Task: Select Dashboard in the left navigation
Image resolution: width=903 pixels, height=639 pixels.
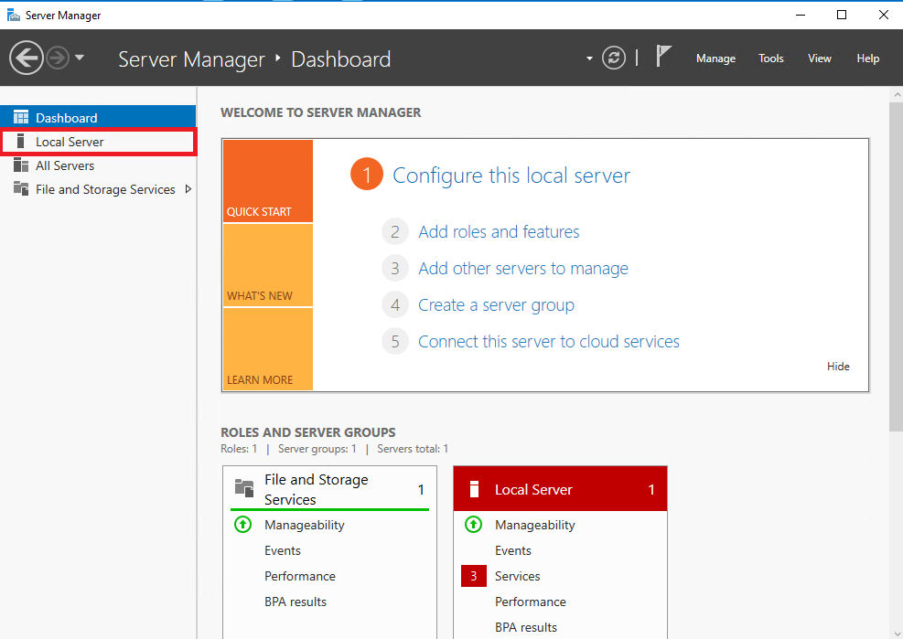Action: [98, 117]
